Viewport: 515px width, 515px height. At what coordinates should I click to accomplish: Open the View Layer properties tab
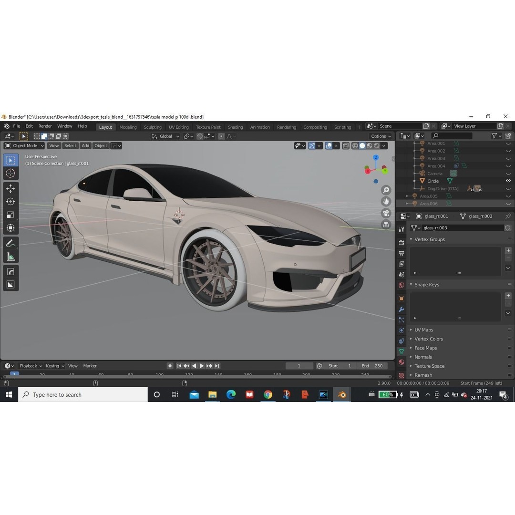tap(402, 264)
